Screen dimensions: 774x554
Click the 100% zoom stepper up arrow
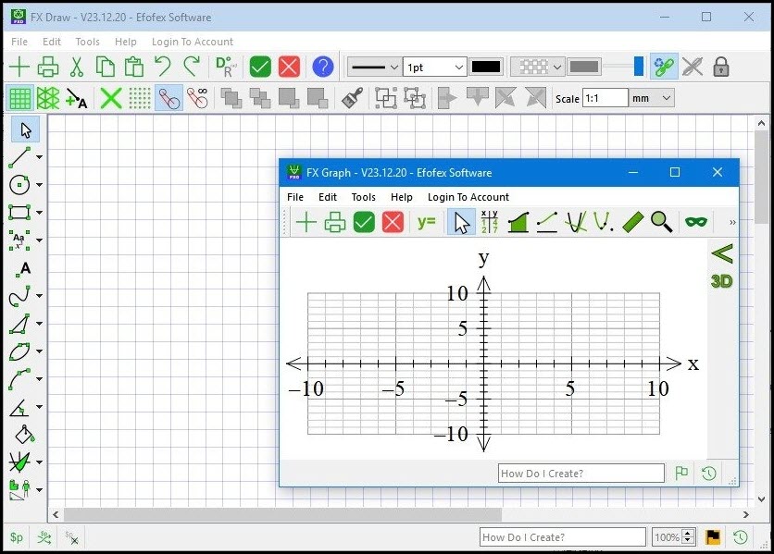coord(688,533)
